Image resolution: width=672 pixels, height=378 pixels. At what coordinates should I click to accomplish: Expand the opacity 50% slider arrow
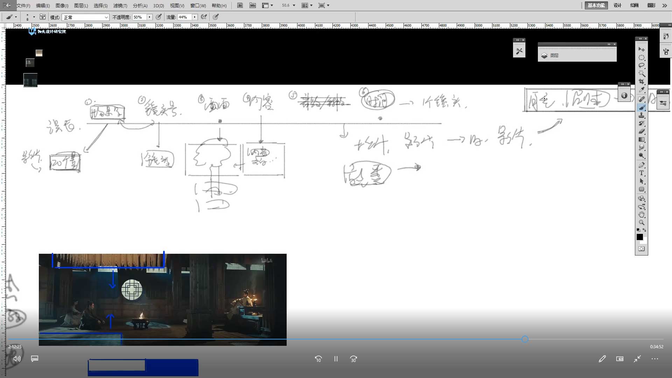click(x=150, y=17)
